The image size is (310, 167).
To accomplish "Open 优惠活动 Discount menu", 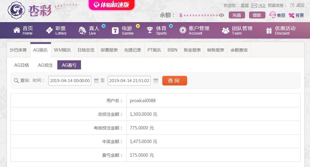I will pos(281,30).
